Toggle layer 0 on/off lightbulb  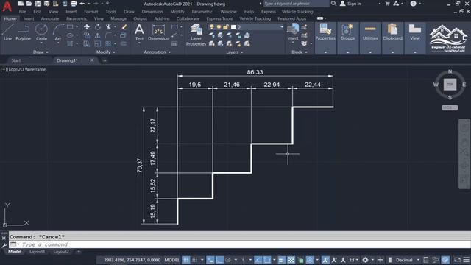(x=212, y=27)
